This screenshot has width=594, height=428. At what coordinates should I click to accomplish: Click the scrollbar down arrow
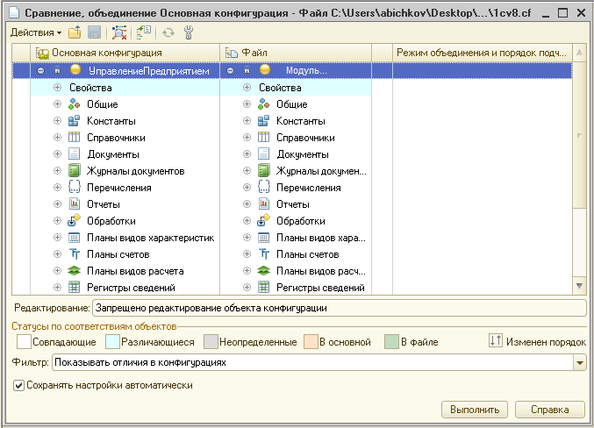point(579,286)
